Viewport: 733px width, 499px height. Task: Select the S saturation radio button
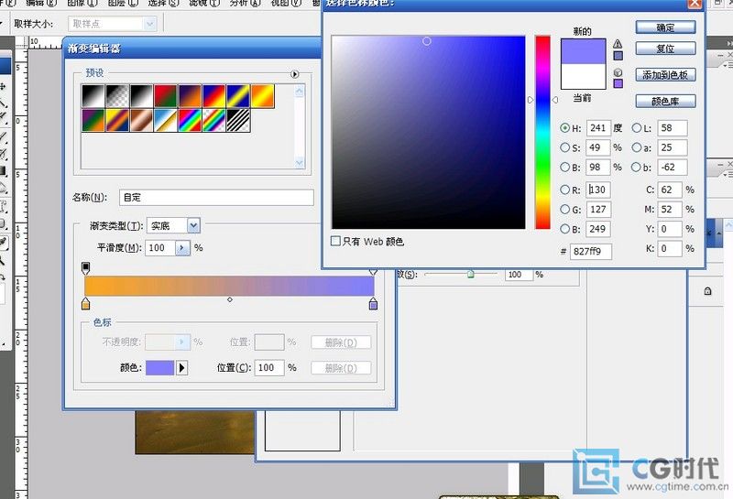(564, 147)
